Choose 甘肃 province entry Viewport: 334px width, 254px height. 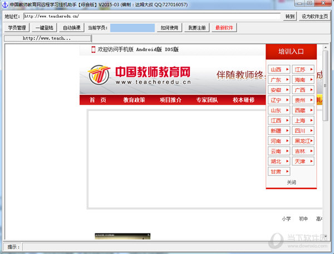pyautogui.click(x=279, y=171)
